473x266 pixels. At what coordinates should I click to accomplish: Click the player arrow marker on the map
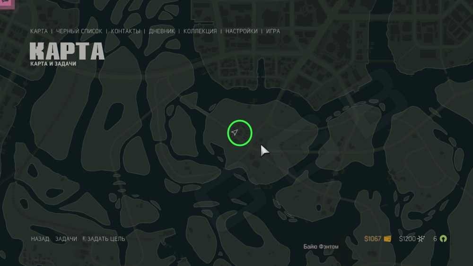[x=235, y=132]
